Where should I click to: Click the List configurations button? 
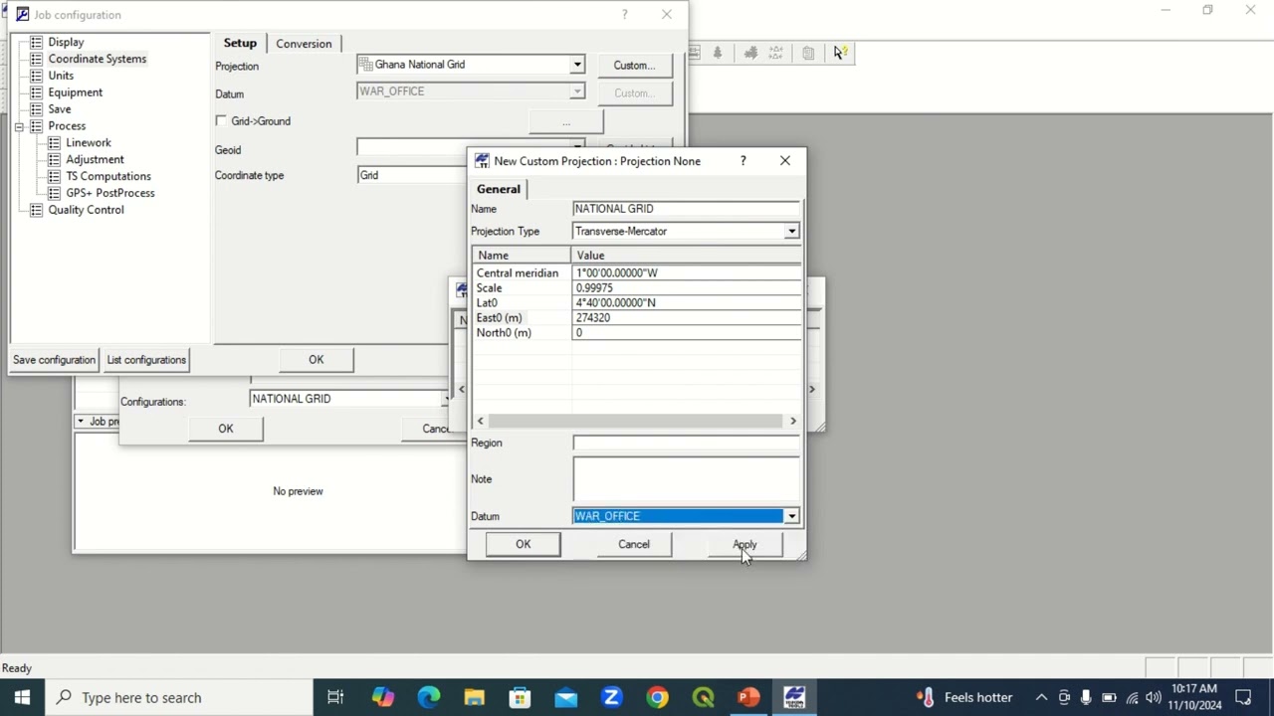click(x=146, y=360)
